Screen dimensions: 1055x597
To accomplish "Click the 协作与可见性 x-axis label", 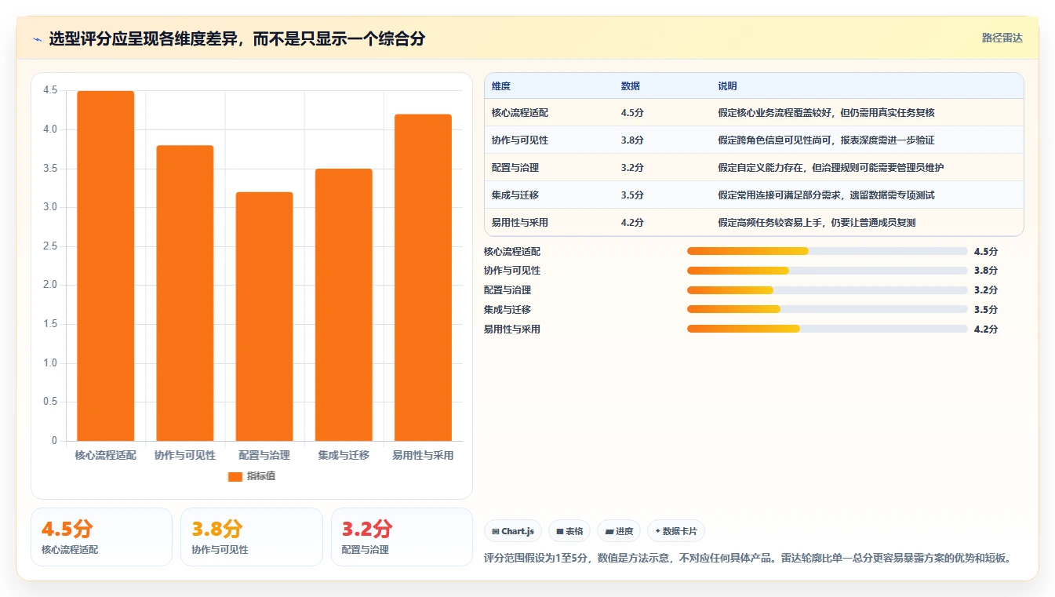I will pos(185,455).
